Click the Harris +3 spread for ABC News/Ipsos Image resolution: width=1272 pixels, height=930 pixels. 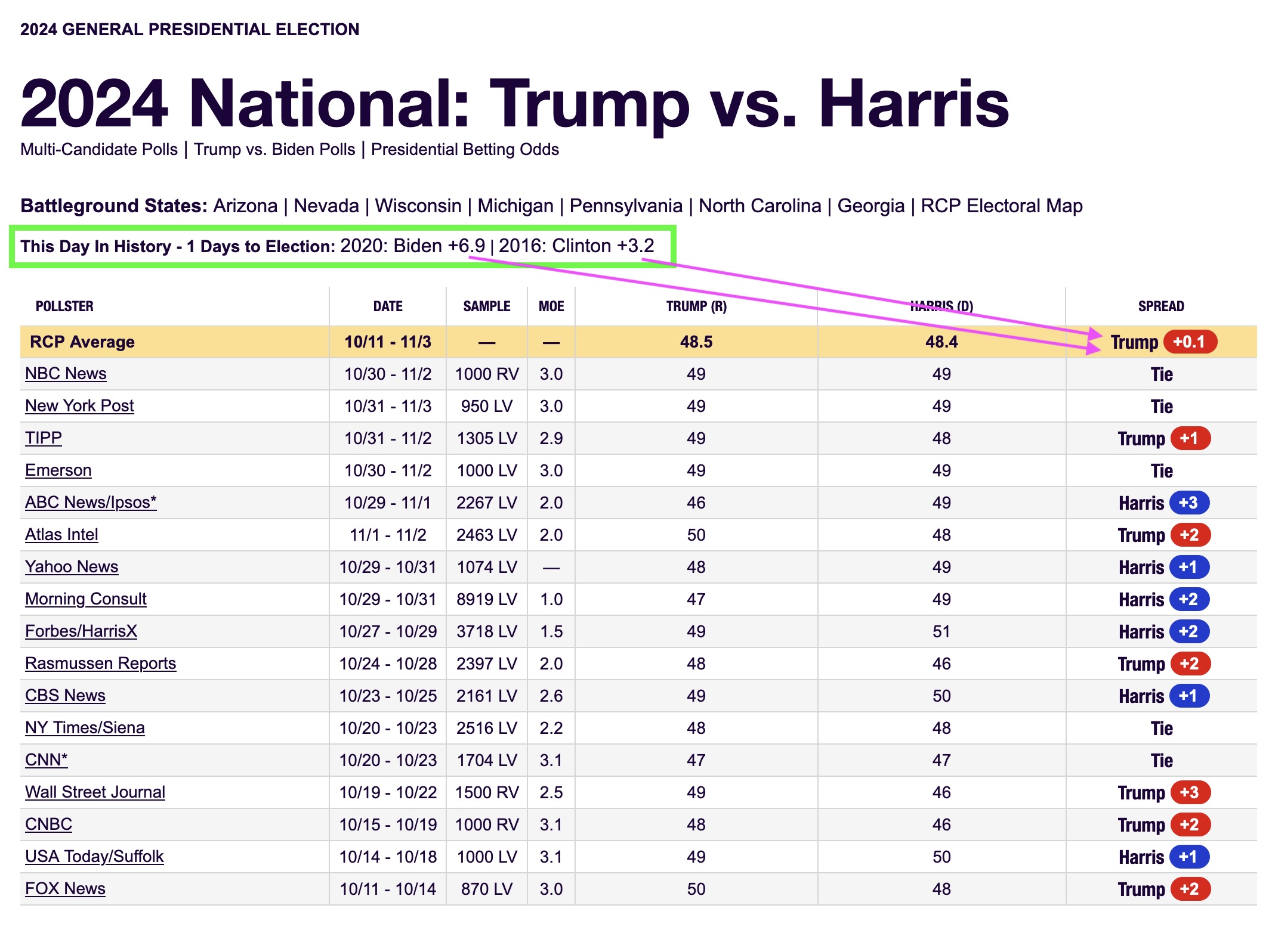click(1164, 503)
